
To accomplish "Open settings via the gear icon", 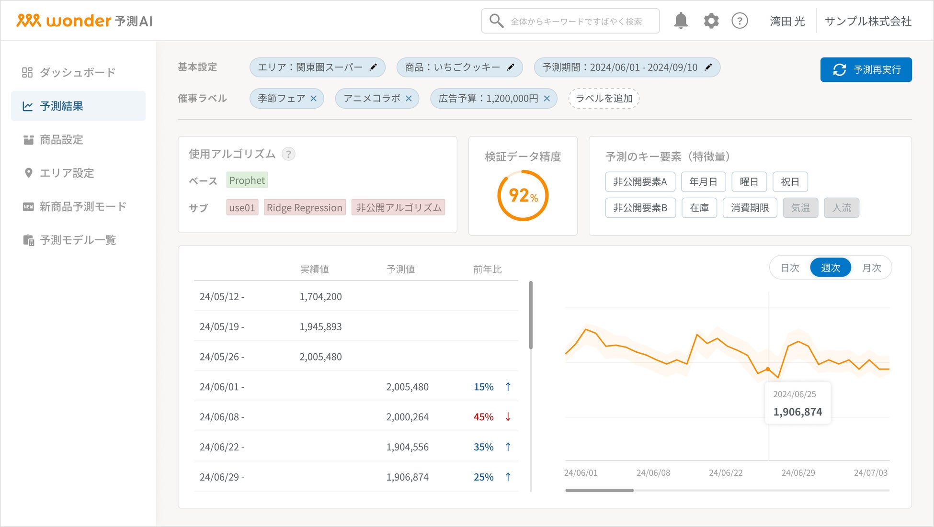I will click(711, 21).
